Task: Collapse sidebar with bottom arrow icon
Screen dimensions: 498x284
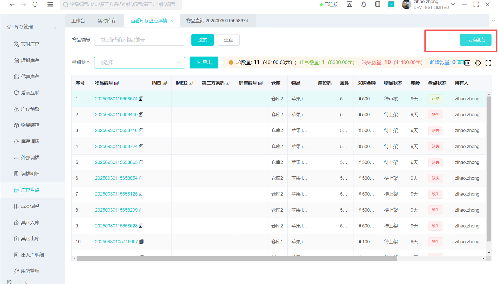Action: [27, 282]
